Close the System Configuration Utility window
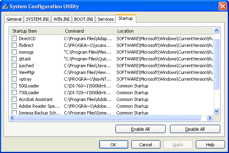The width and height of the screenshot is (229, 153). click(x=223, y=6)
